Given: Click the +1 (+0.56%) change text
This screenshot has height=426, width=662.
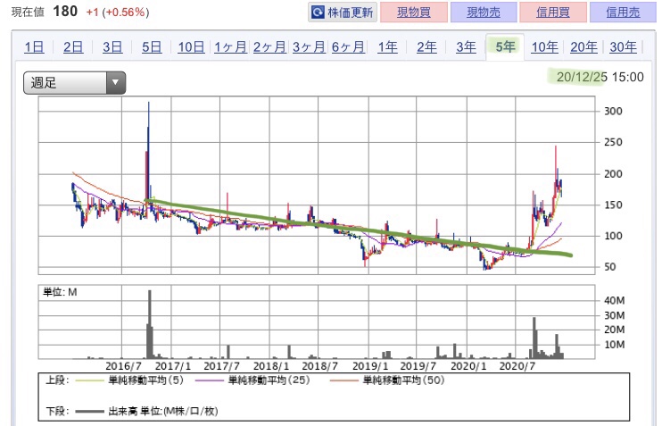Looking at the screenshot, I should click(118, 13).
